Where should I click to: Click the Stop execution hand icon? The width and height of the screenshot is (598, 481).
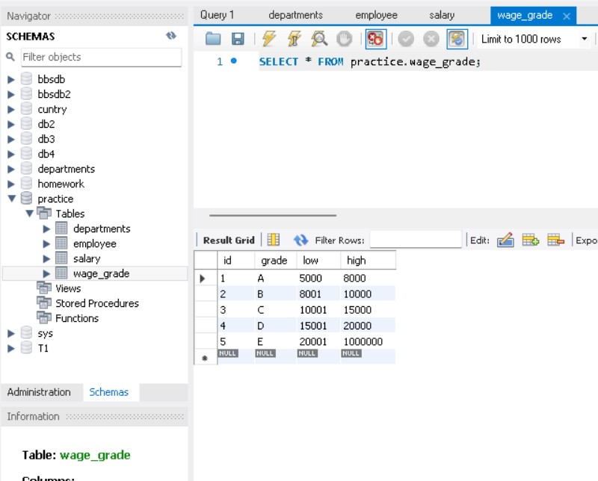coord(344,39)
